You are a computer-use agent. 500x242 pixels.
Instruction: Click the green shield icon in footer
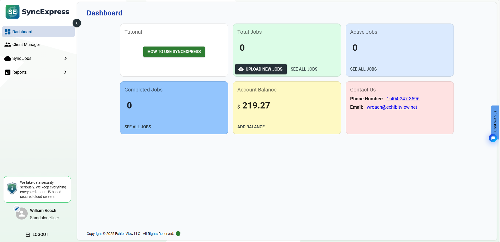coord(178,234)
